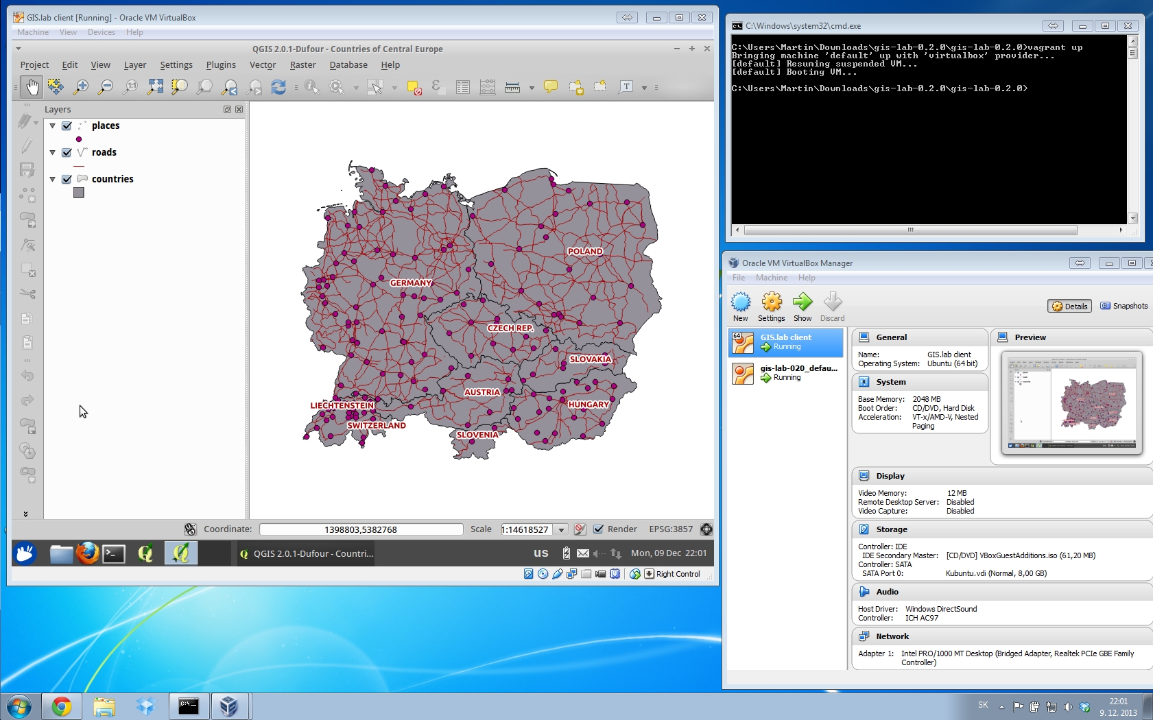Open the QGIS Project menu
The width and height of the screenshot is (1153, 720).
point(34,65)
